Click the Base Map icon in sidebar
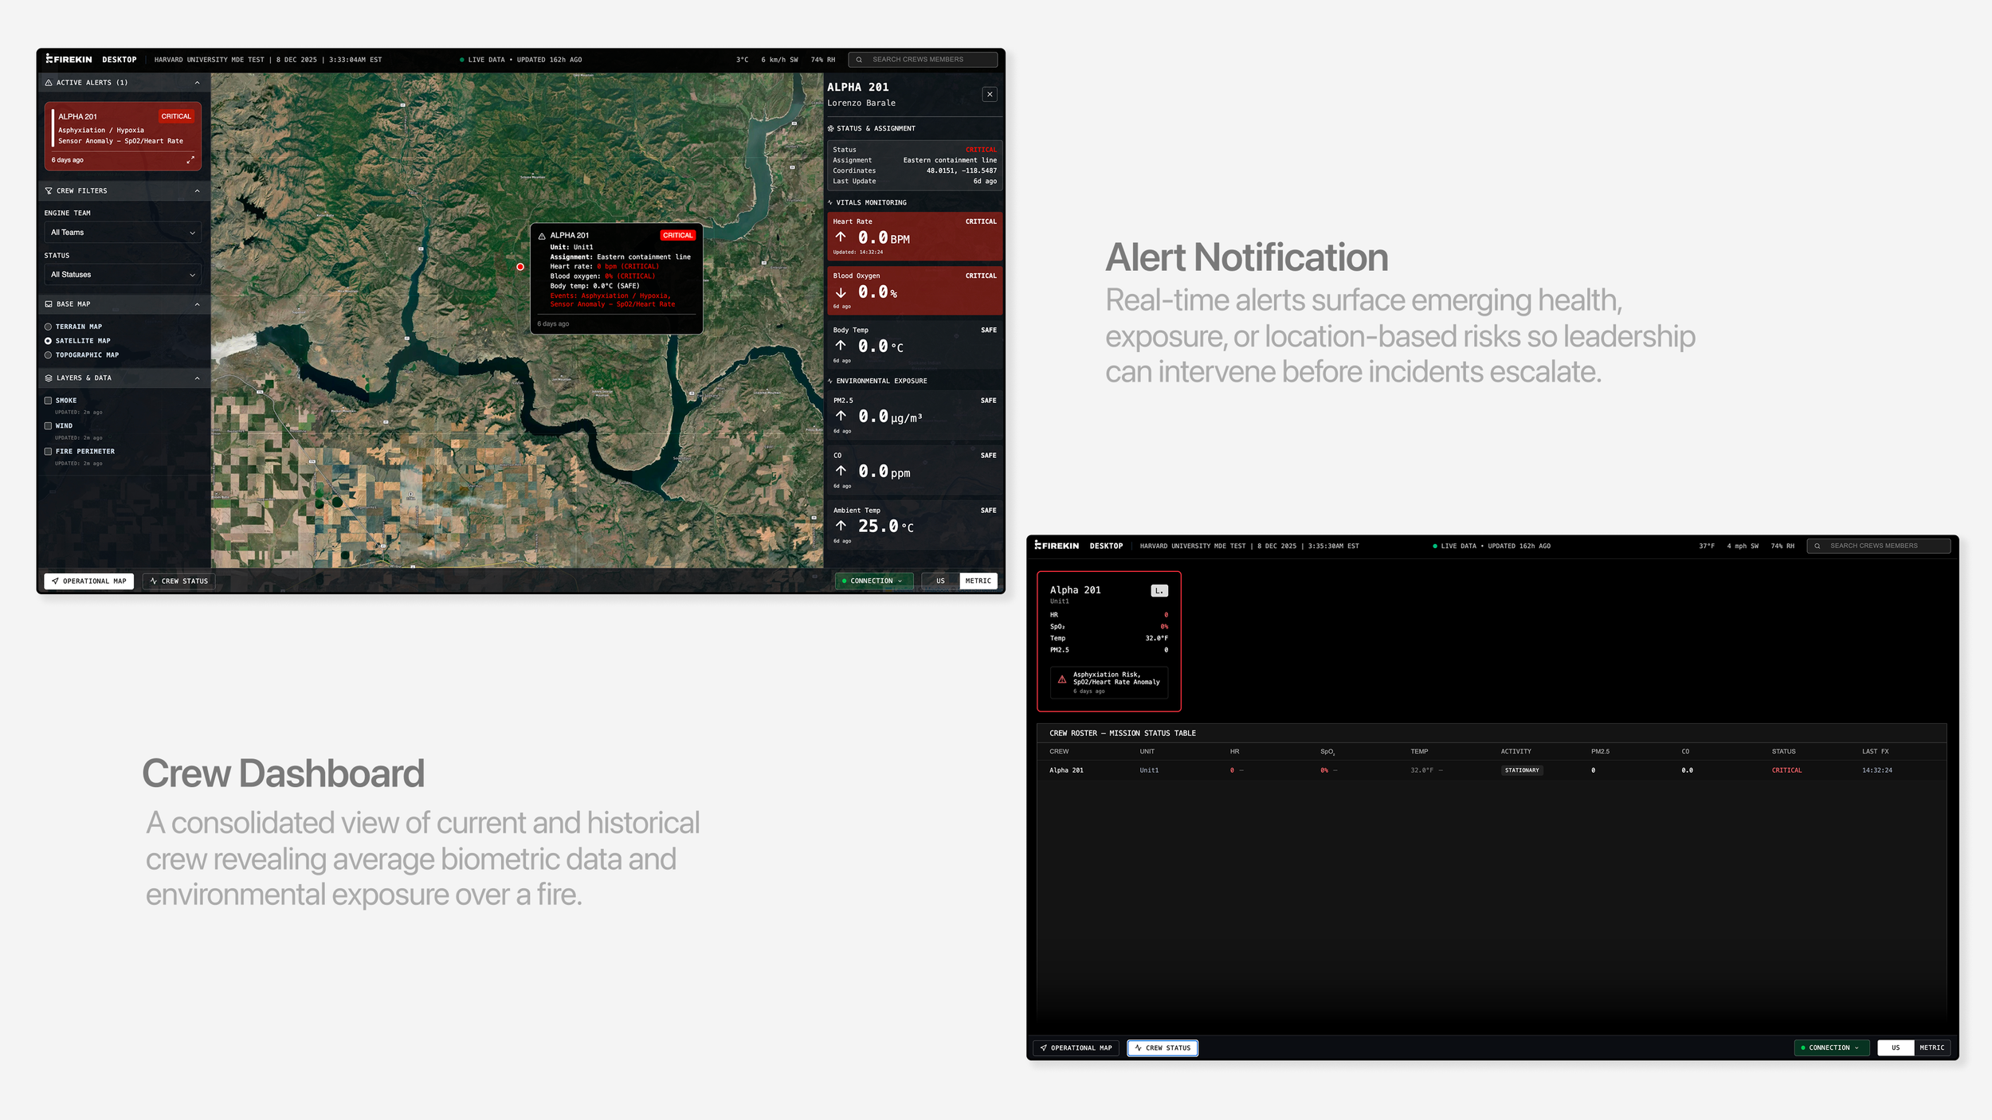The image size is (1992, 1120). click(x=49, y=304)
